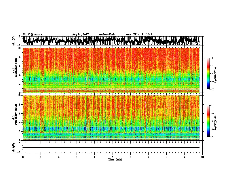Click ch.1 colorbar log(PSD) units label
Viewport: 228px width, 176px height.
[216, 75]
